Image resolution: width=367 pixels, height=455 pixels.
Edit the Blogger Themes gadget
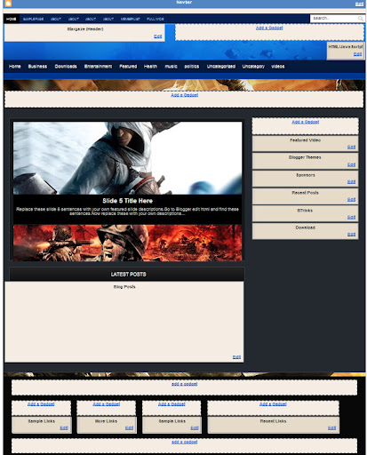[x=351, y=164]
